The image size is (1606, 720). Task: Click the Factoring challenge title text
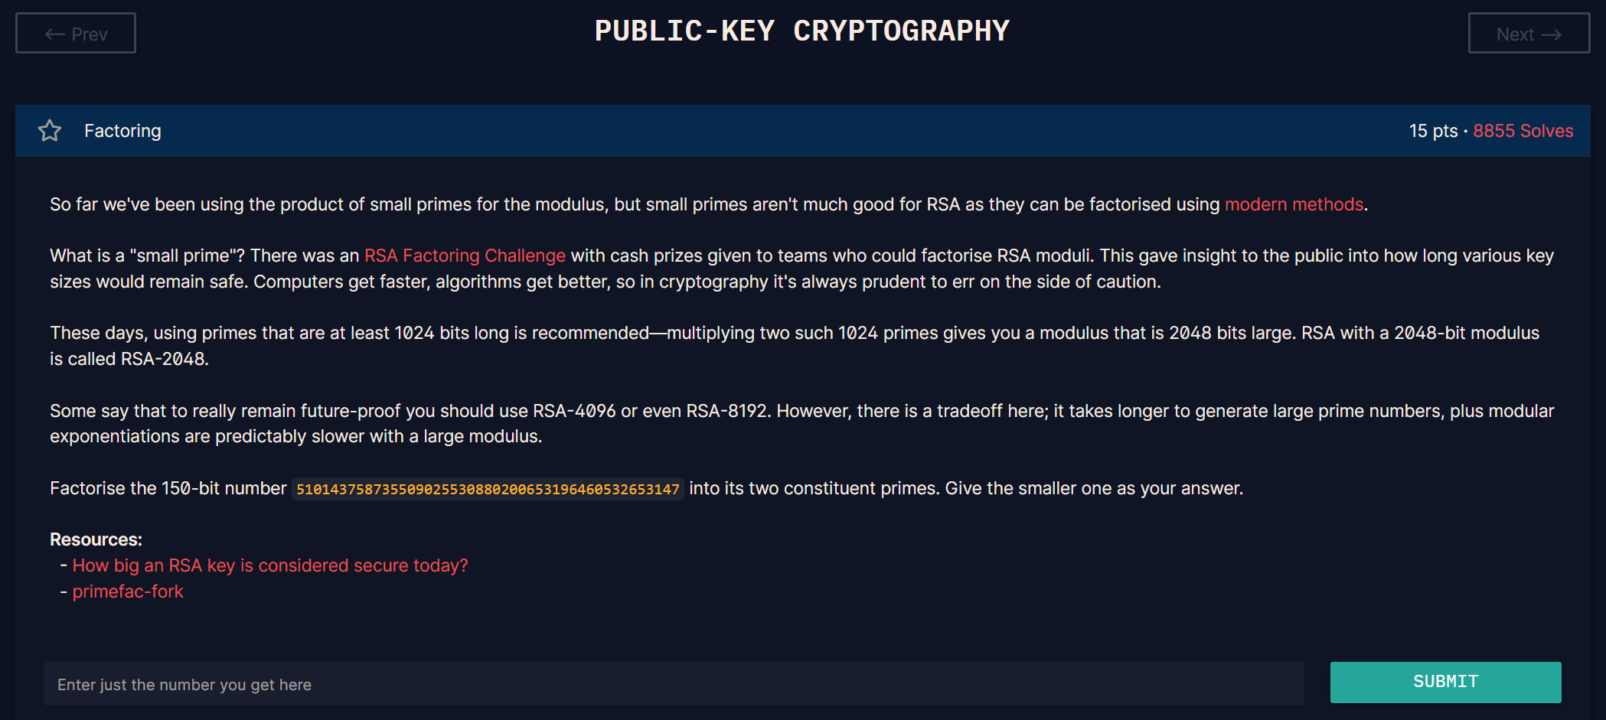122,131
